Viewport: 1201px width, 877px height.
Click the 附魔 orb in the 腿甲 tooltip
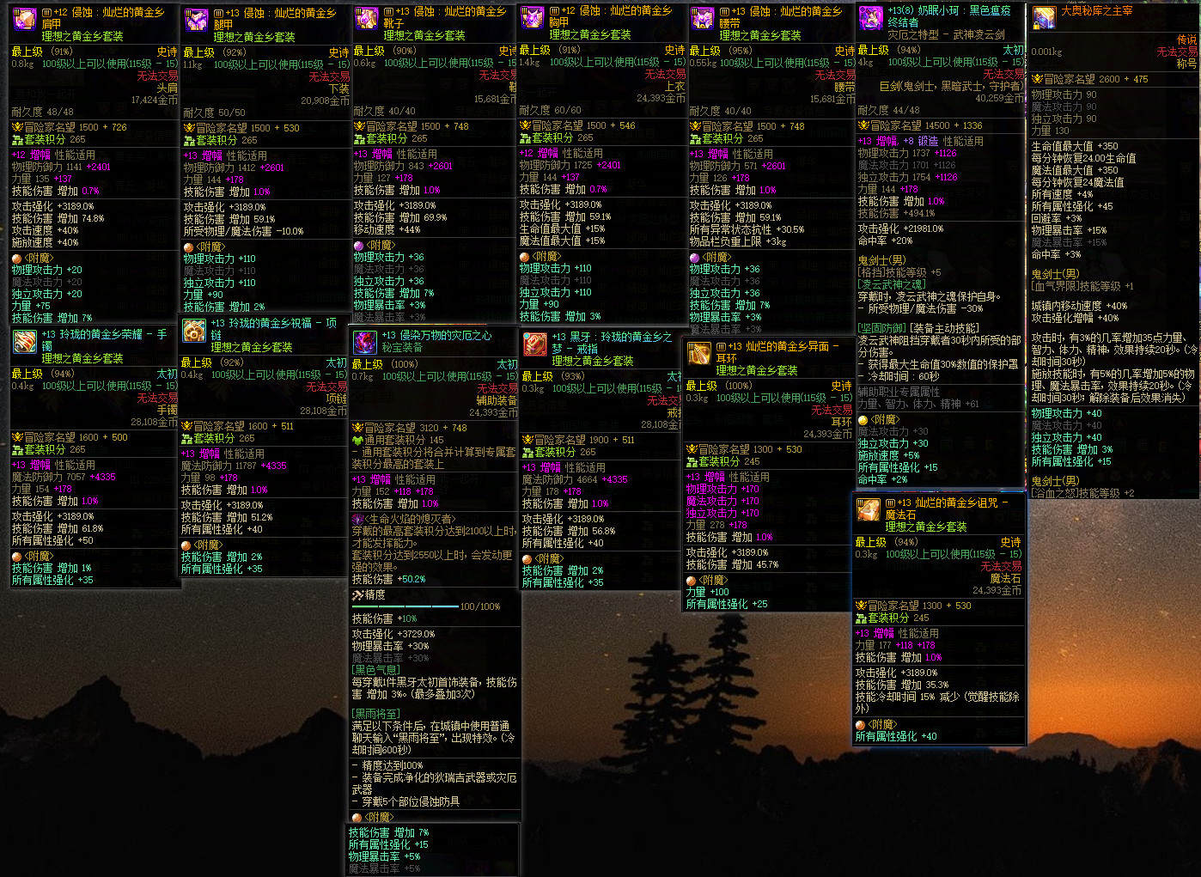[x=188, y=247]
